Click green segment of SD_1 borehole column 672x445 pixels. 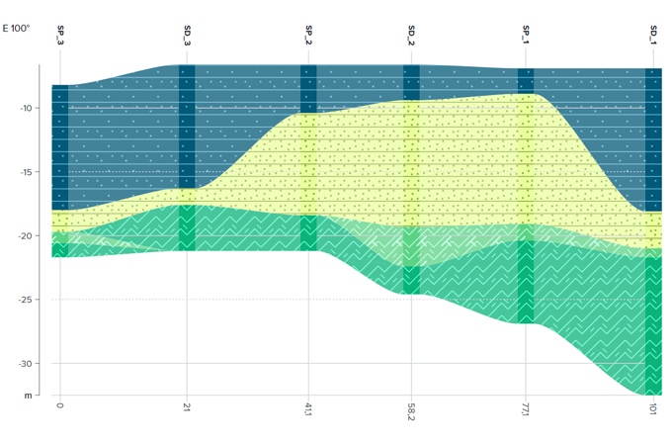653,316
